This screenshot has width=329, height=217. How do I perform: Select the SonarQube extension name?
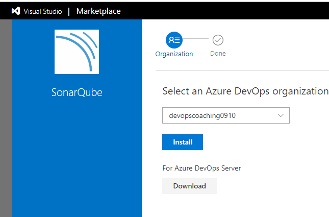(77, 93)
